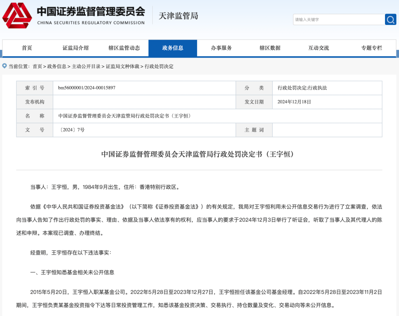Select the 政务信息 tab
Image resolution: width=399 pixels, height=316 pixels.
173,48
